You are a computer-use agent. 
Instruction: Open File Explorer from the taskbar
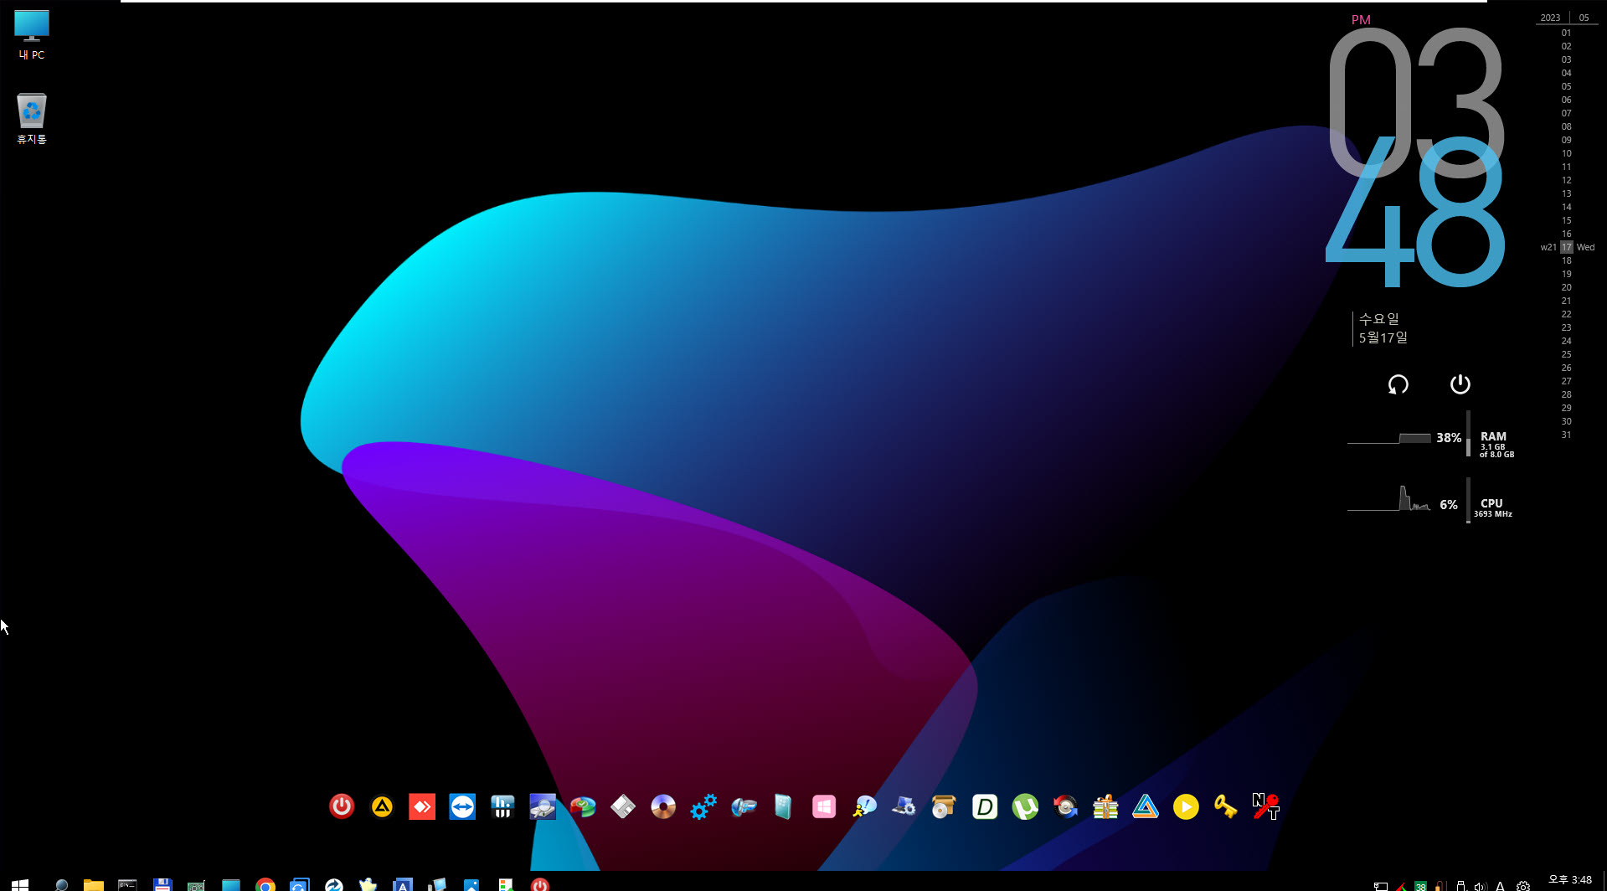[x=94, y=884]
